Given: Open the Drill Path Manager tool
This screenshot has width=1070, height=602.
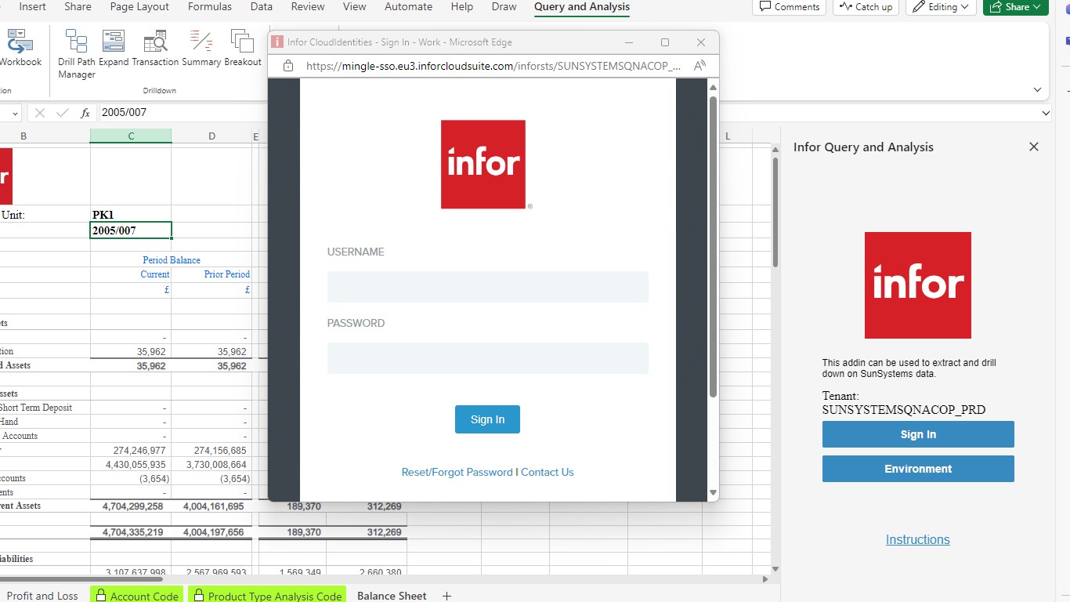Looking at the screenshot, I should pyautogui.click(x=77, y=53).
